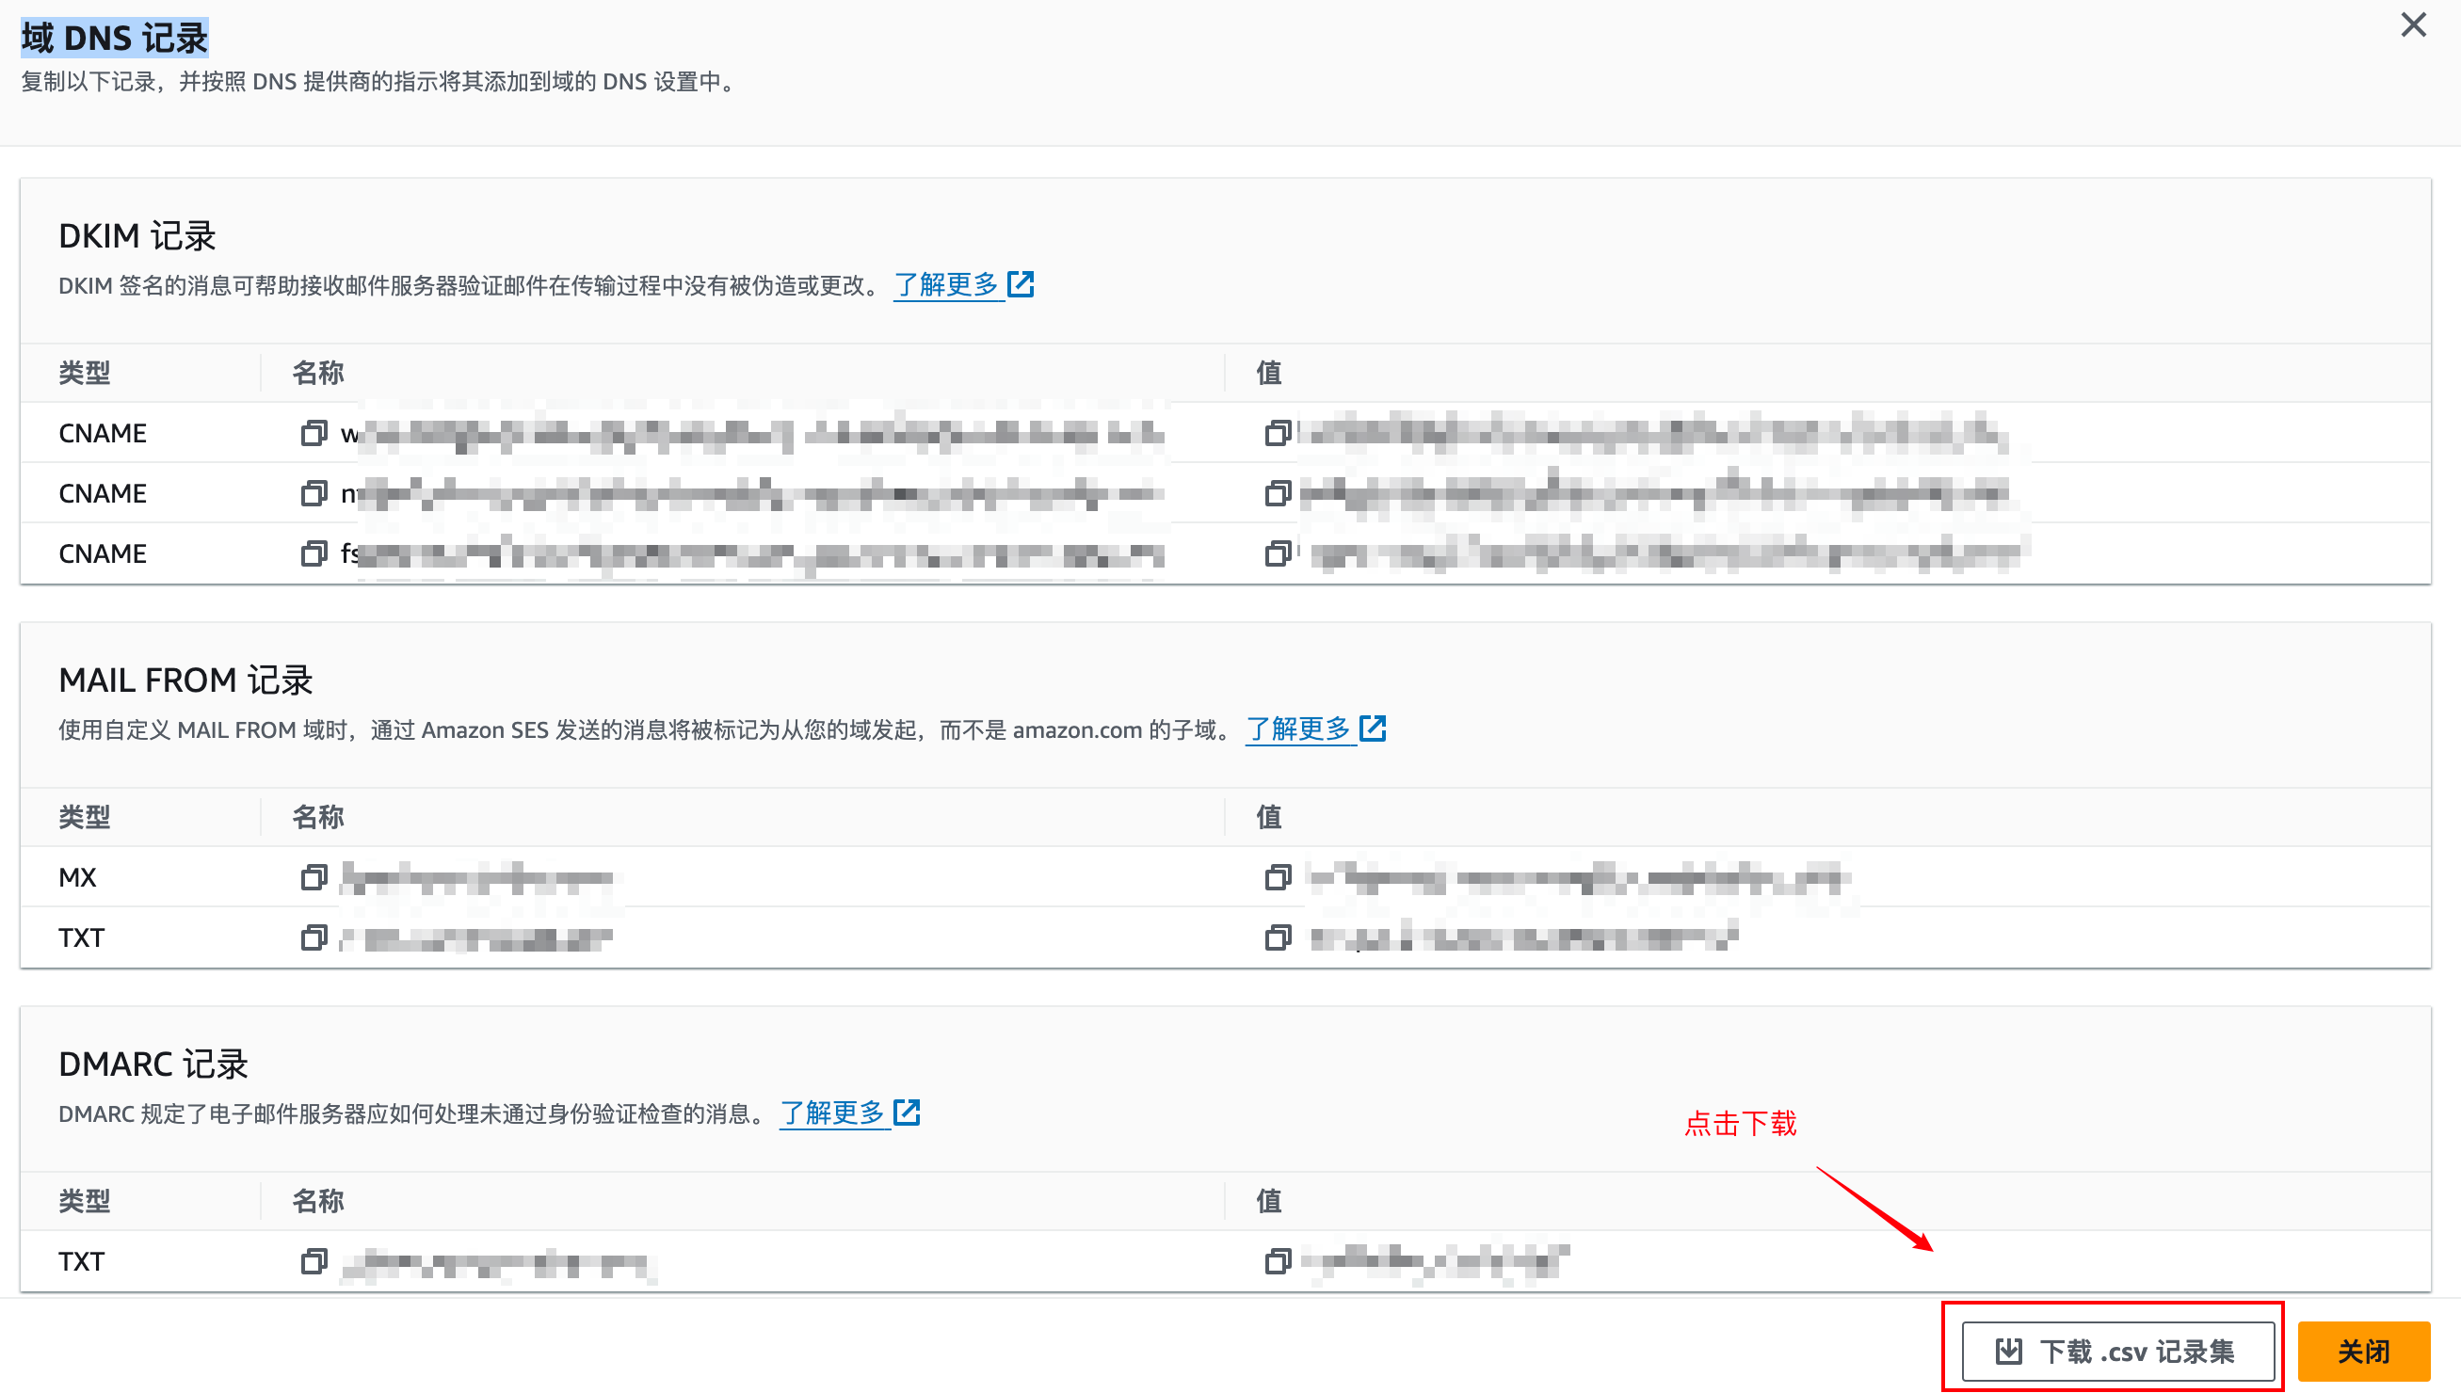Click third CNAME type cell in DKIM table
This screenshot has height=1393, width=2461.
(x=103, y=554)
